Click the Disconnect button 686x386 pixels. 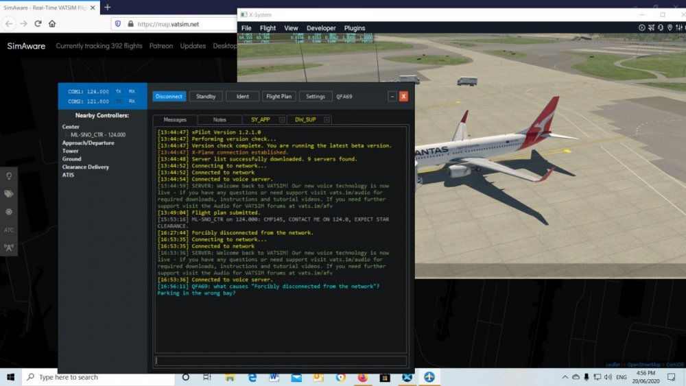click(169, 96)
